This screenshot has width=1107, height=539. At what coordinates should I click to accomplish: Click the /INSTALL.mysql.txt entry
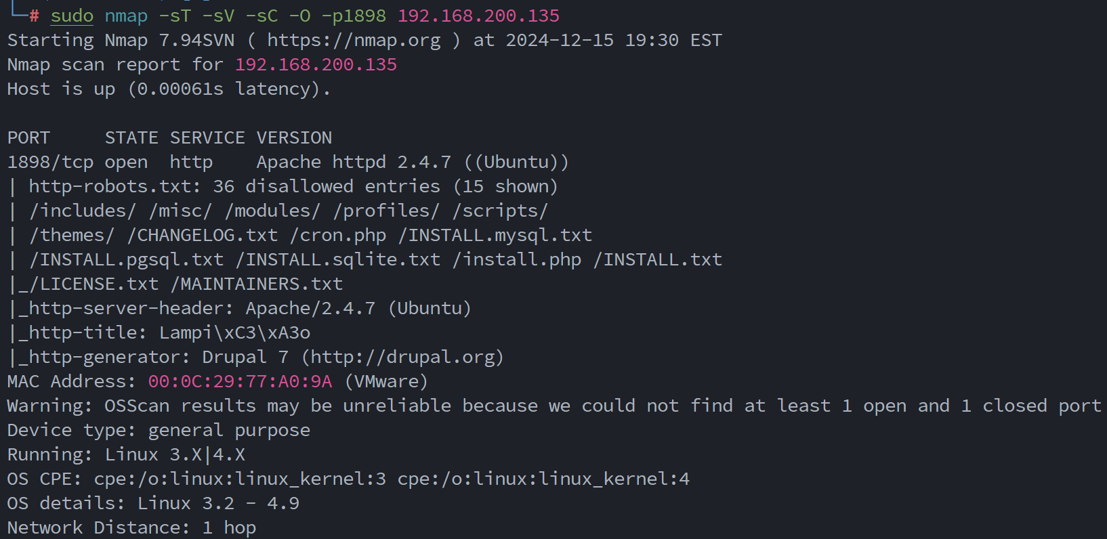[x=495, y=236]
